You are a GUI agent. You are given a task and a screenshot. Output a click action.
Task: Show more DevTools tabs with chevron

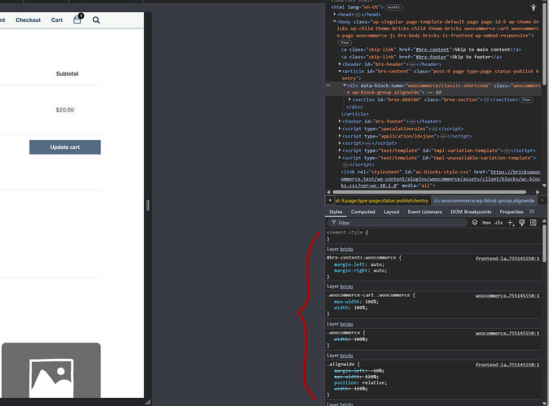point(532,212)
